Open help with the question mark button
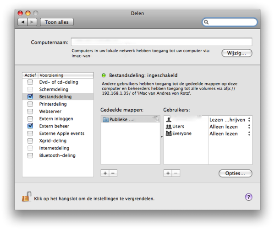This screenshot has height=230, width=275. [x=248, y=197]
